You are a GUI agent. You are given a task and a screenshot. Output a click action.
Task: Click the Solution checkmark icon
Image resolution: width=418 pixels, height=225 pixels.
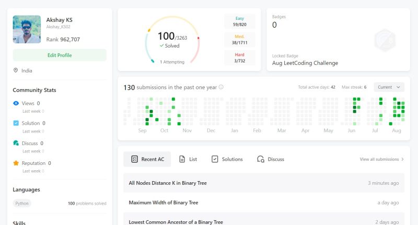(16, 123)
